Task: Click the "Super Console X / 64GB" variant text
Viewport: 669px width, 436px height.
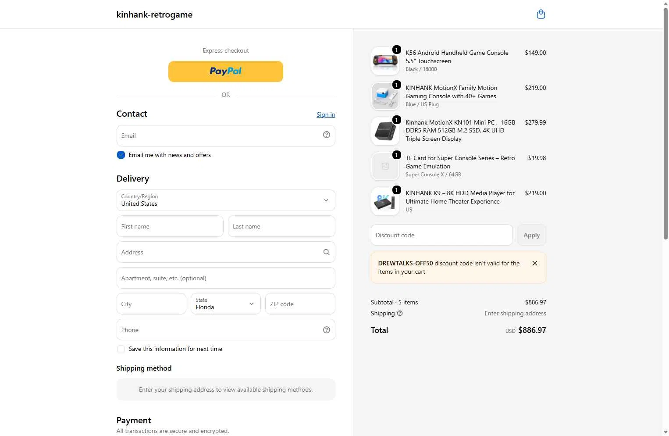Action: pyautogui.click(x=433, y=175)
